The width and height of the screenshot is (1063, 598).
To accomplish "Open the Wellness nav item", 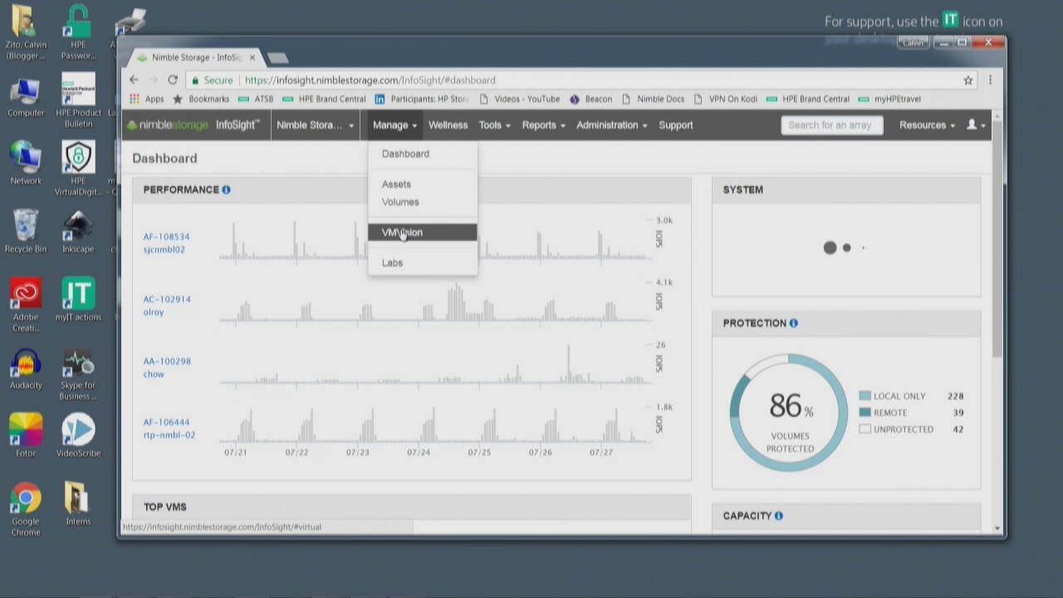I will 448,125.
